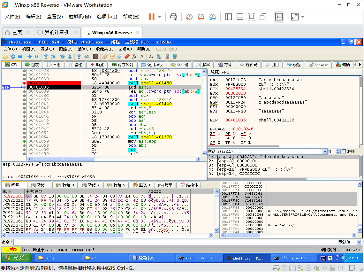The height and width of the screenshot is (272, 364).
Task: Click the Stop debugging square icon
Action: click(20, 57)
